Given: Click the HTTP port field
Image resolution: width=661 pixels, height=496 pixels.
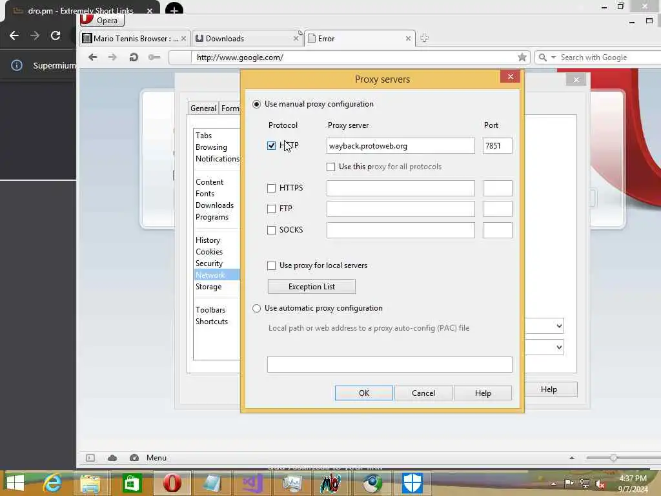Looking at the screenshot, I should tap(498, 146).
